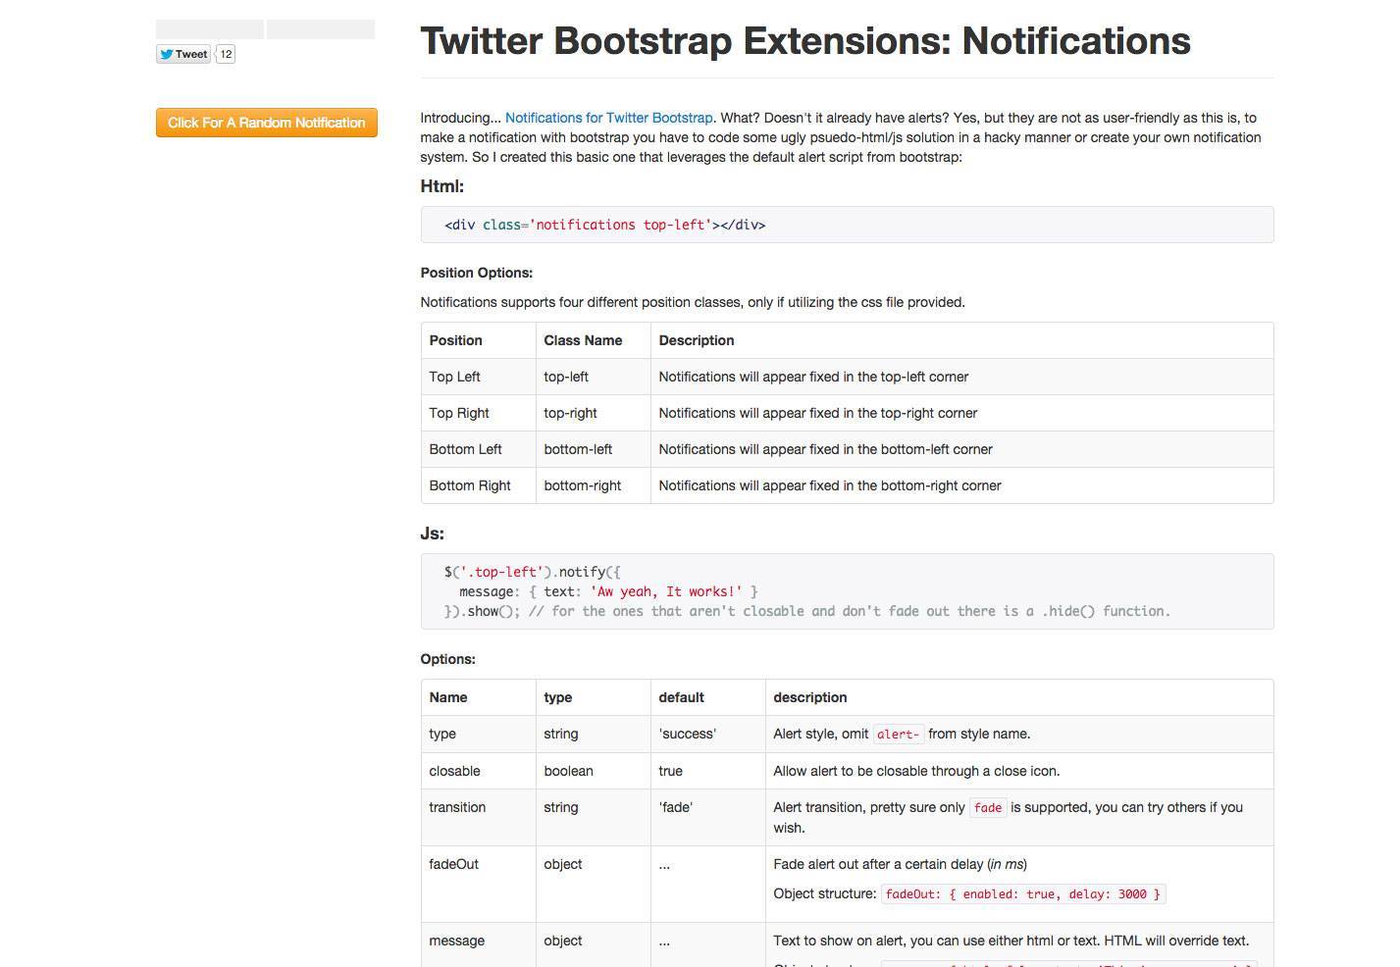Select the true default value cell
Image resolution: width=1400 pixels, height=967 pixels.
(708, 771)
